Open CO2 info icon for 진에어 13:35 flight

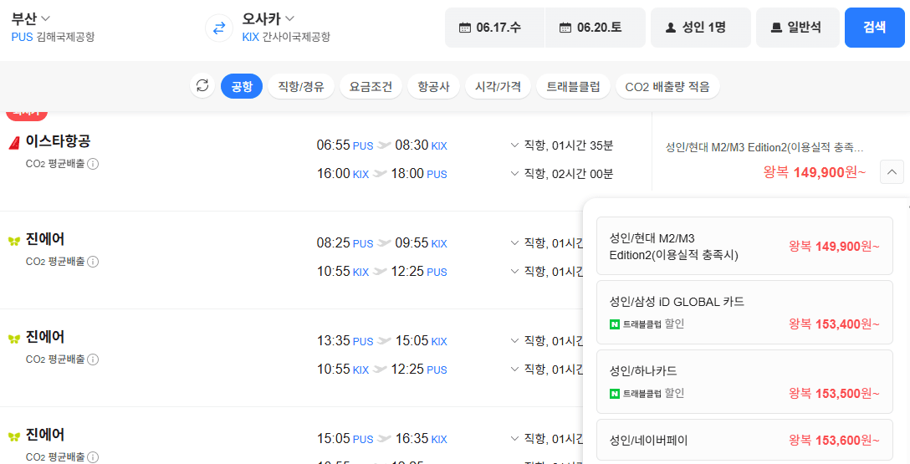[x=93, y=359]
